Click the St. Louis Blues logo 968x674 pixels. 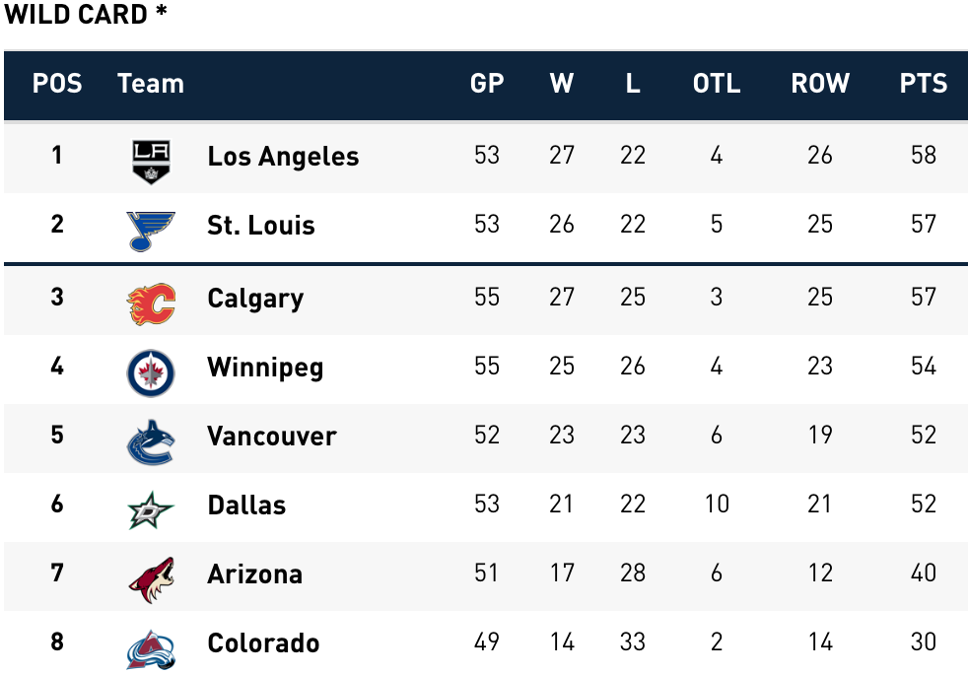151,232
